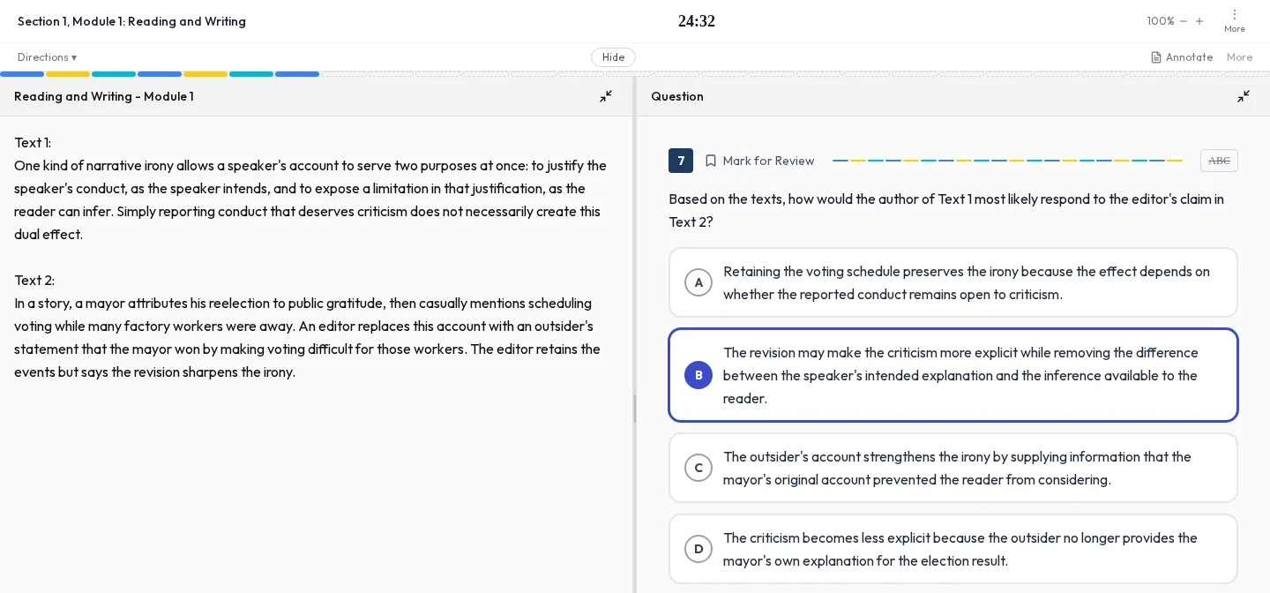Image resolution: width=1270 pixels, height=593 pixels.
Task: Select answer choice D radio circle
Action: [x=698, y=549]
